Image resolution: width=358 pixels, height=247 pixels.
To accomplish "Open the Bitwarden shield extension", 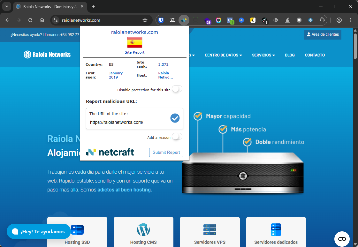I will [161, 20].
